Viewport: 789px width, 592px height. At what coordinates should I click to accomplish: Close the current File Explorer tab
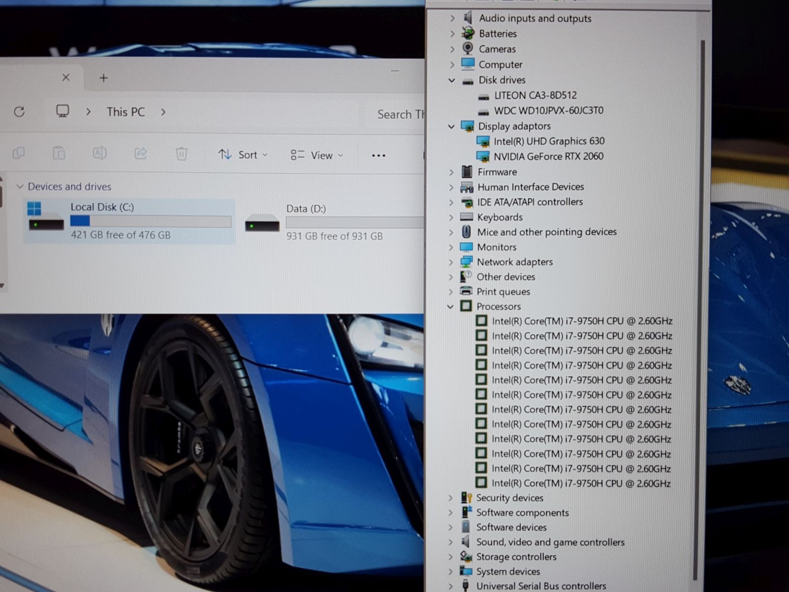pyautogui.click(x=66, y=77)
